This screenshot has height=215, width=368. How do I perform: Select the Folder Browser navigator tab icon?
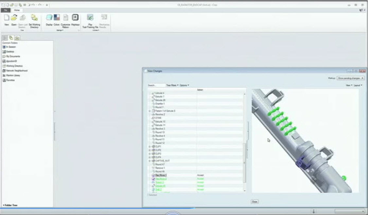(x=11, y=38)
